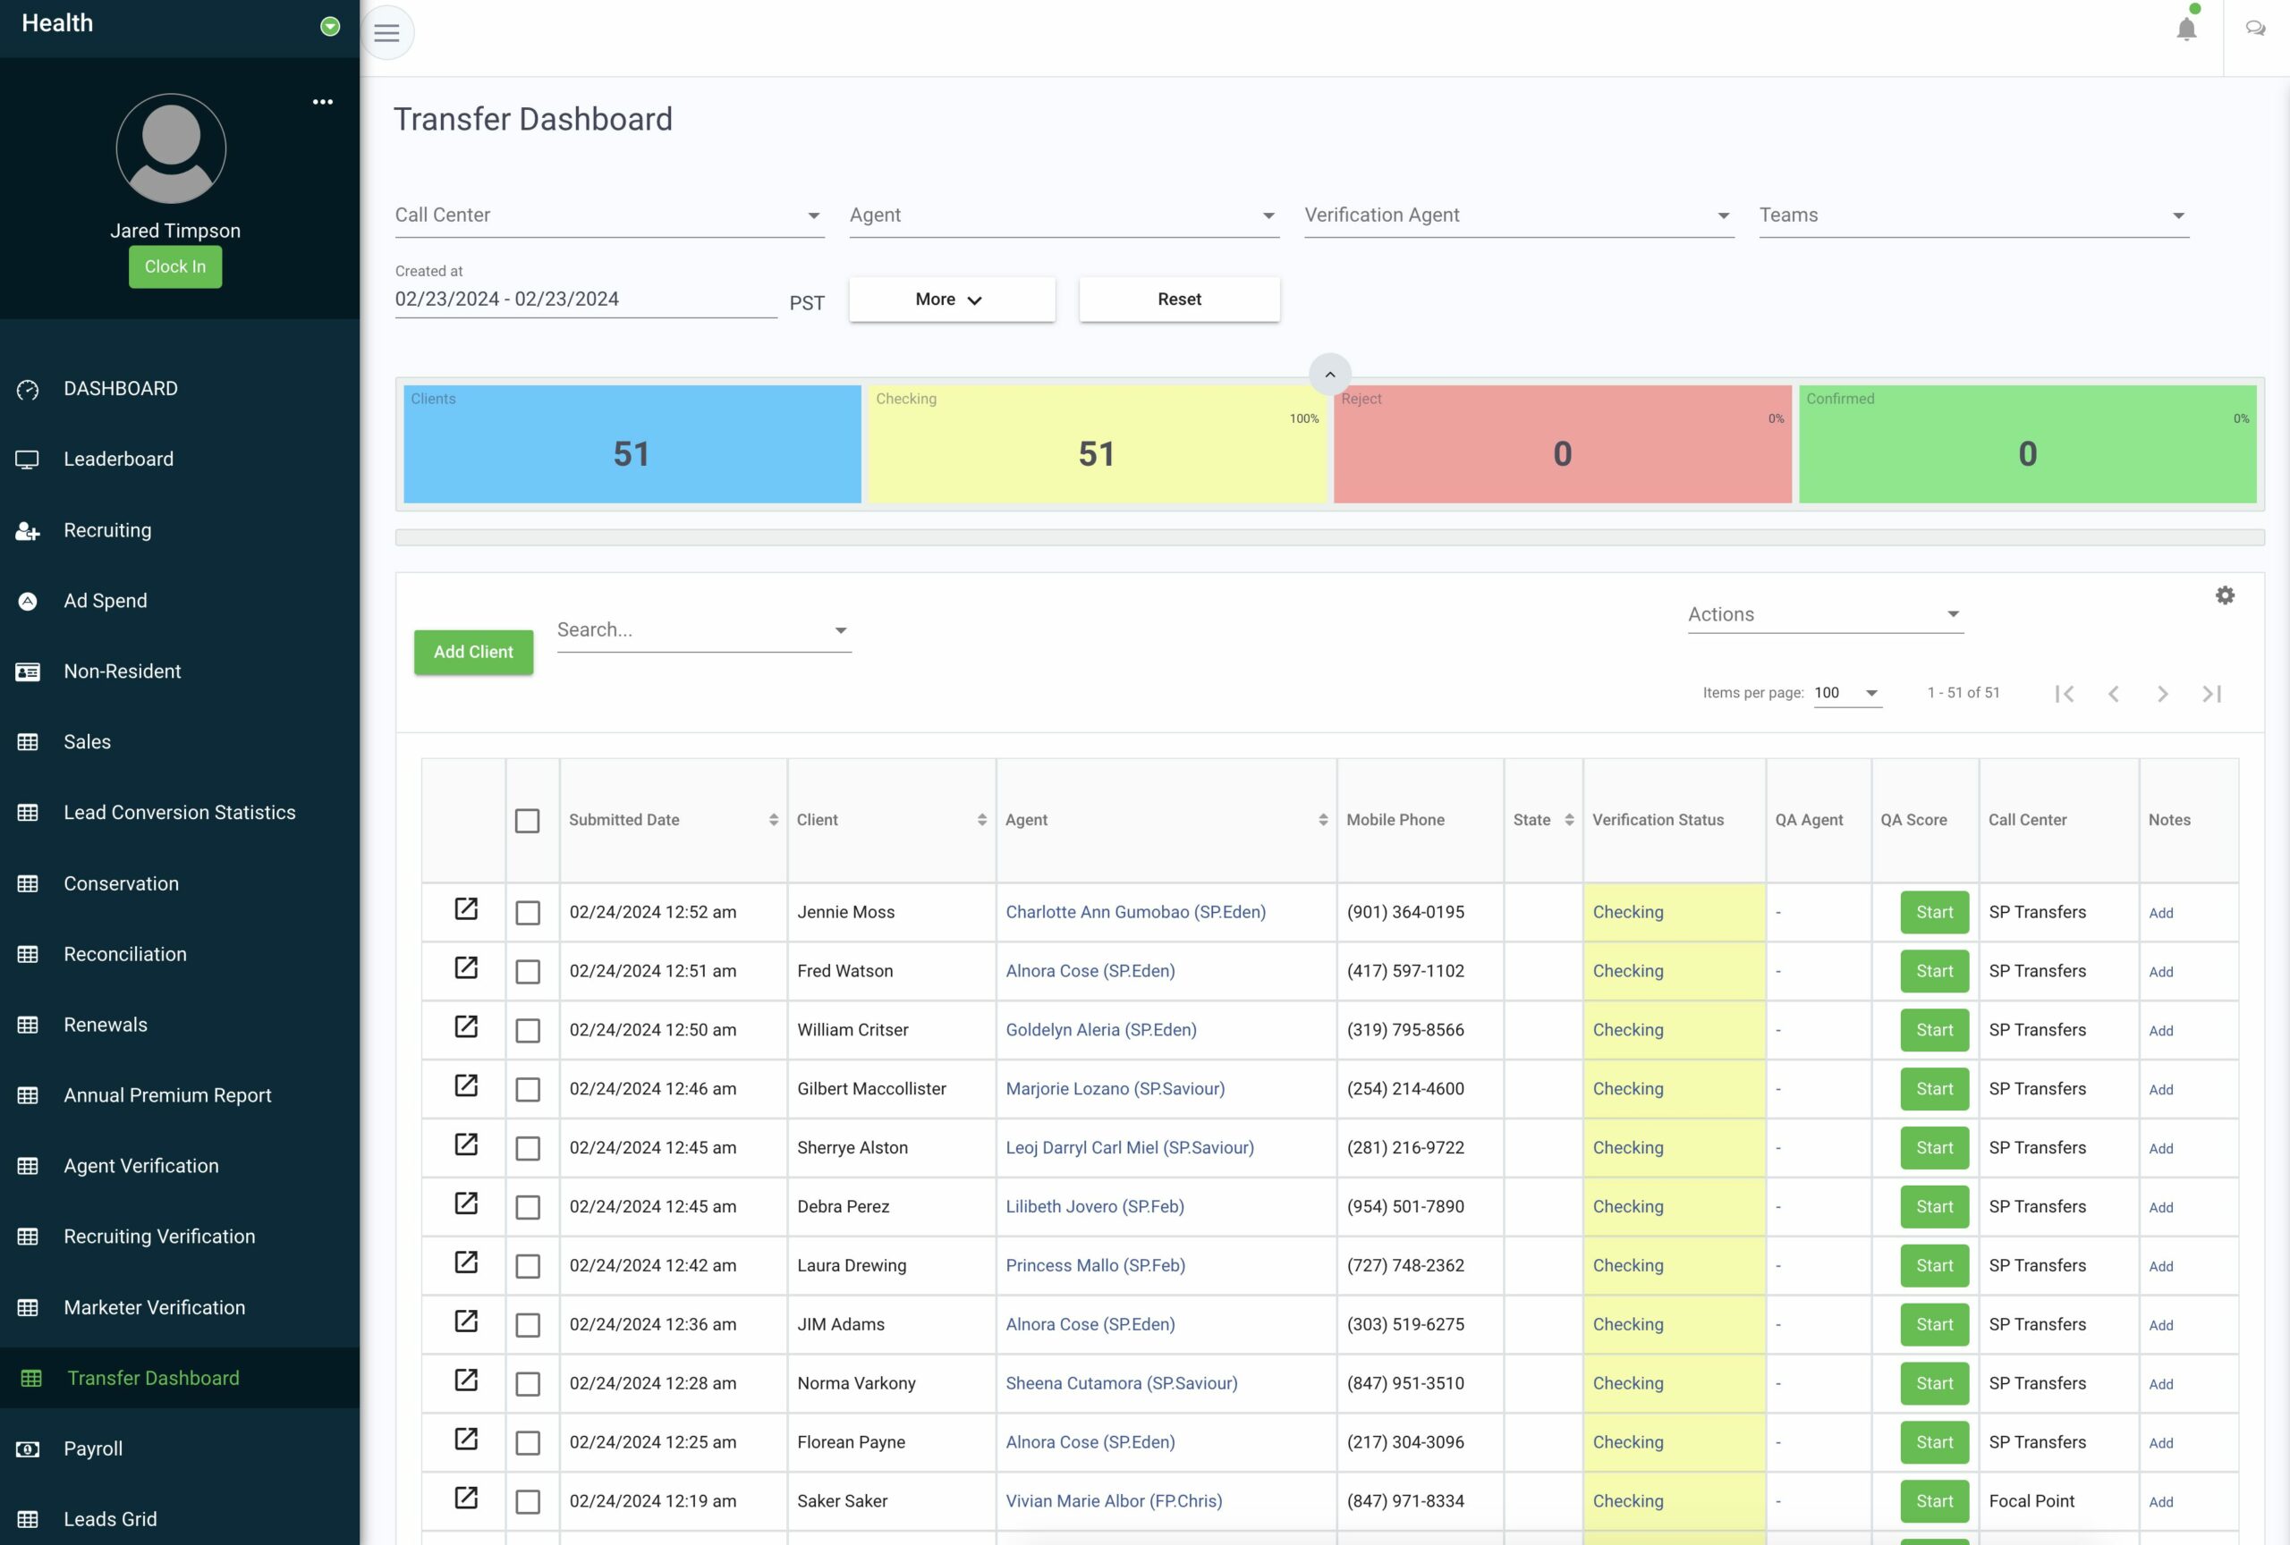Open Saker Saker record via open icon
This screenshot has width=2290, height=1545.
pyautogui.click(x=466, y=1497)
